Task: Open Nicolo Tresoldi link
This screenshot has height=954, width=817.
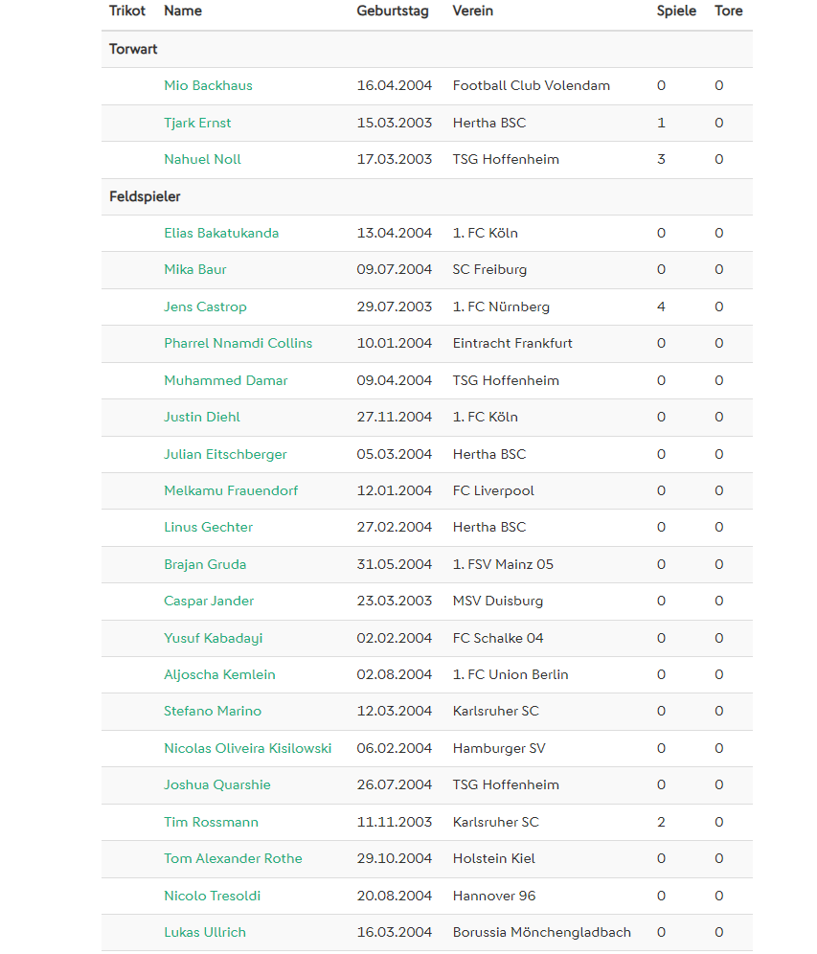Action: coord(213,896)
